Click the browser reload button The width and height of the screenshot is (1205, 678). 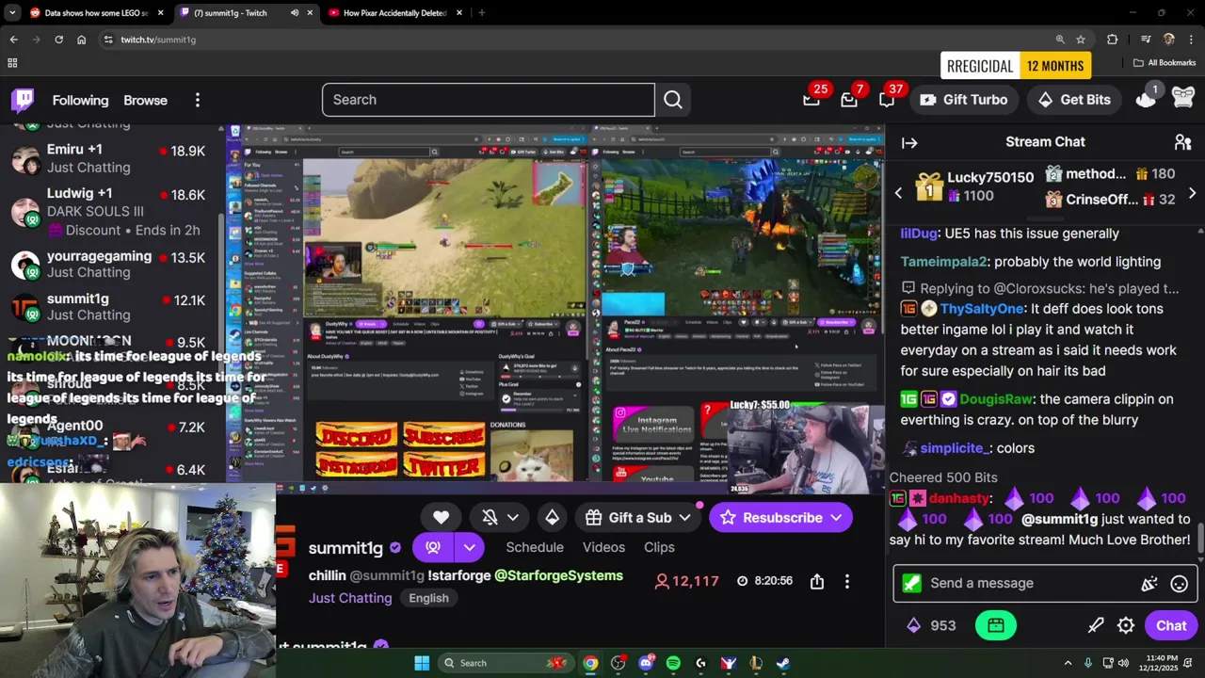click(x=58, y=40)
